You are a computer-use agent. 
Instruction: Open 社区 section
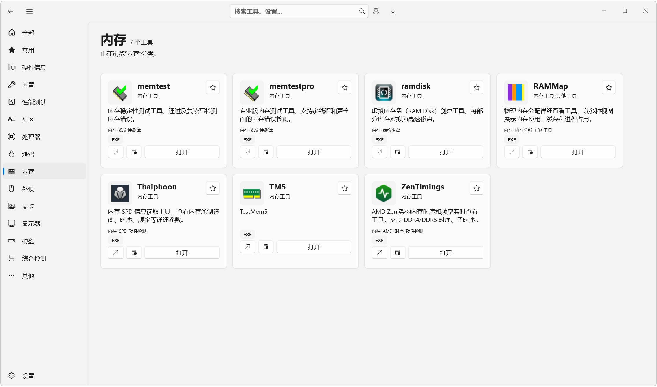click(x=44, y=119)
